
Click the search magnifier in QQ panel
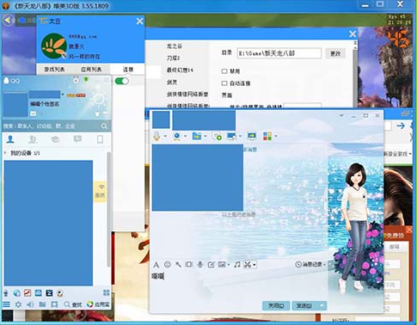pos(104,126)
